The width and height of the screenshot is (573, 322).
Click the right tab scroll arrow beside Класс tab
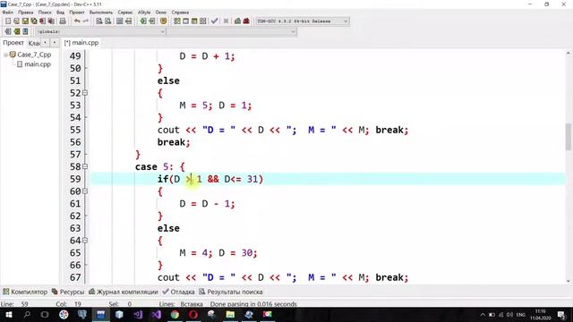pyautogui.click(x=54, y=43)
